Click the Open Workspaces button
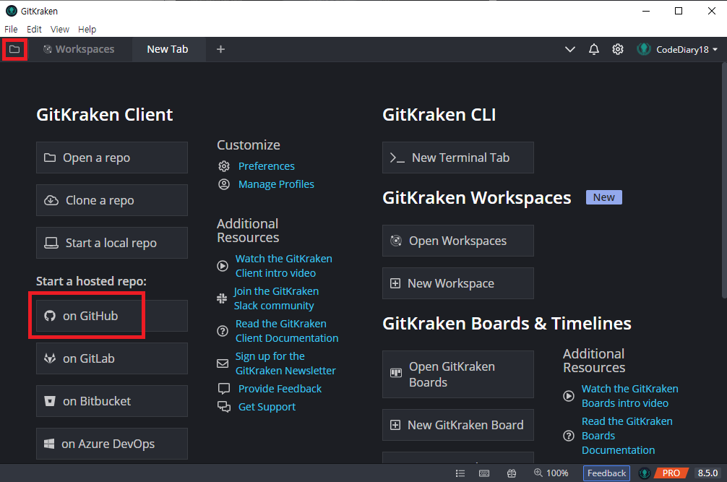The height and width of the screenshot is (482, 727). pos(457,241)
